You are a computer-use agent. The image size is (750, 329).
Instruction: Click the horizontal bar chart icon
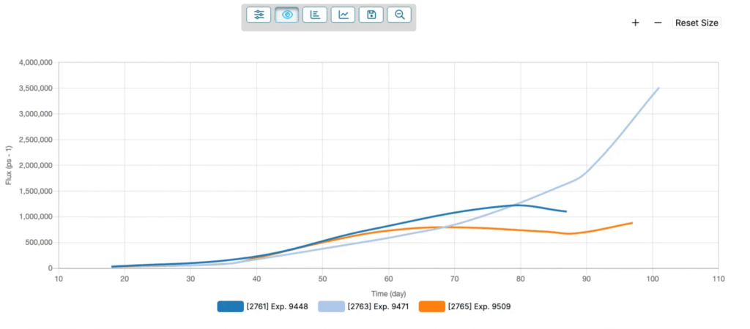coord(315,15)
